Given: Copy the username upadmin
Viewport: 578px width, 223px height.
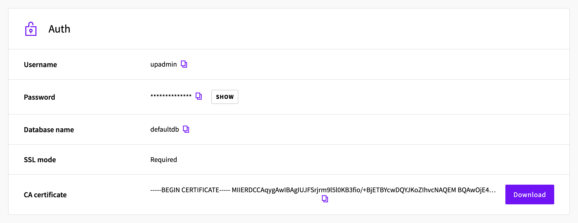Looking at the screenshot, I should click(184, 64).
